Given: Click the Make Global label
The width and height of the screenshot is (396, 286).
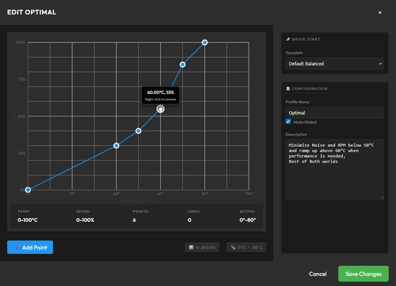Looking at the screenshot, I should [305, 122].
